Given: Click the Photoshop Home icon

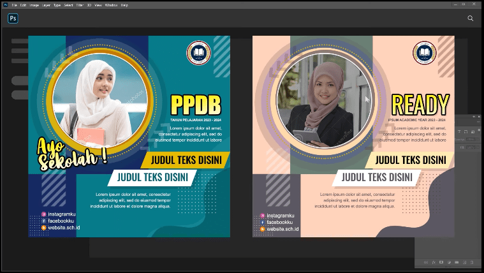Looking at the screenshot, I should tap(13, 18).
